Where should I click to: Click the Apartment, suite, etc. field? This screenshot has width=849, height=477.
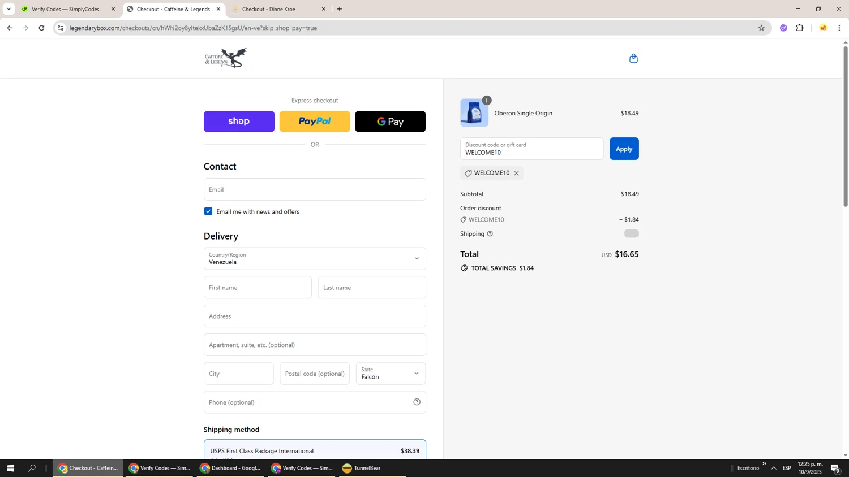coord(315,345)
